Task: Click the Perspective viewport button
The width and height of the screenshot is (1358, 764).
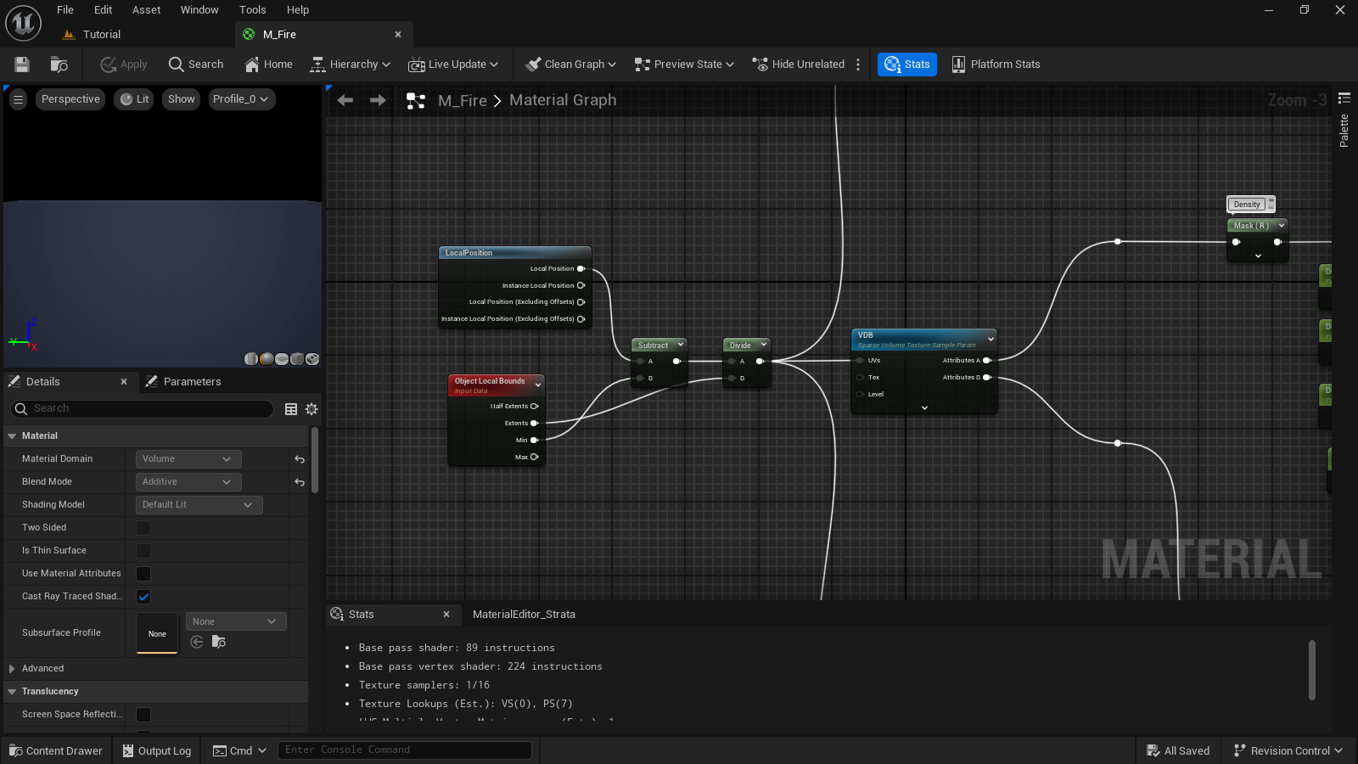Action: [x=70, y=99]
